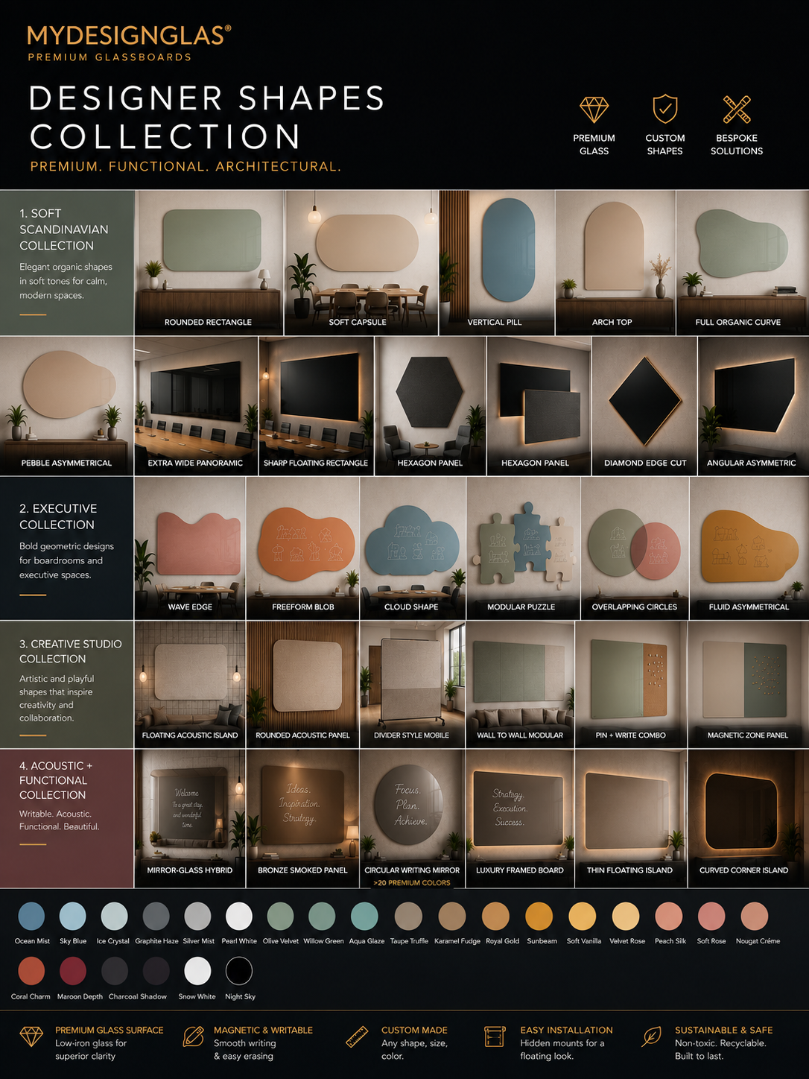Viewport: 809px width, 1079px height.
Task: Click the leaf icon beside Sustainable & Safe
Action: click(652, 1037)
